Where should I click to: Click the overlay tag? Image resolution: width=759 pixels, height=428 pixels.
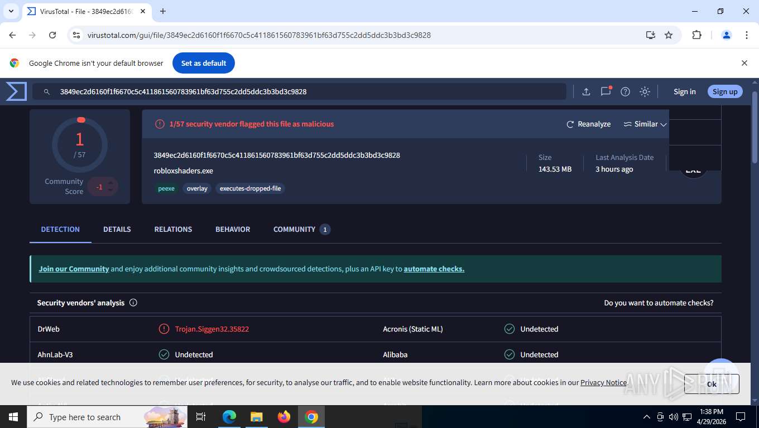[x=197, y=188]
